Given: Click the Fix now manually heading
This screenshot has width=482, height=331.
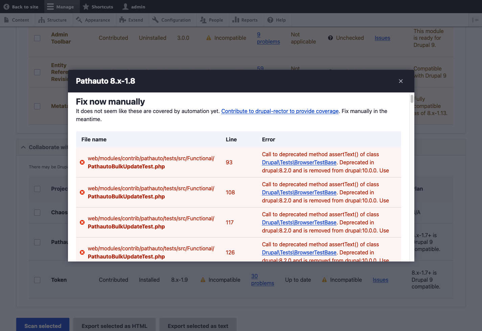Looking at the screenshot, I should pos(110,102).
